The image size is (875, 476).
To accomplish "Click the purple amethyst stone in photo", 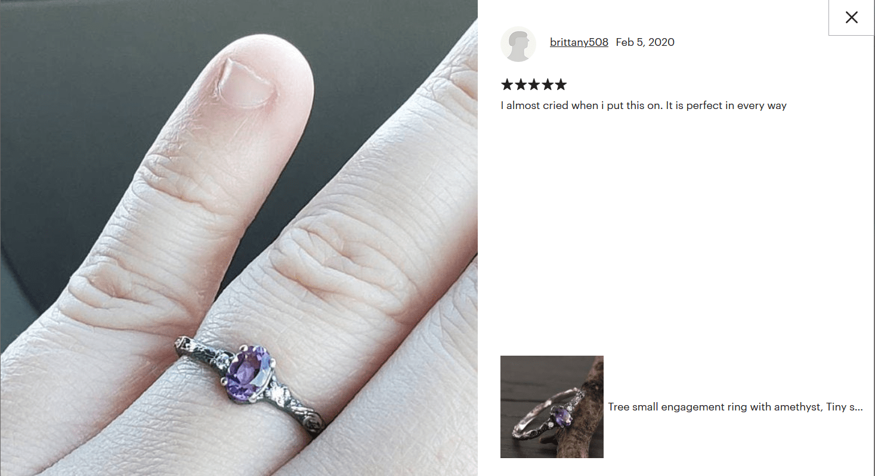I will click(247, 372).
